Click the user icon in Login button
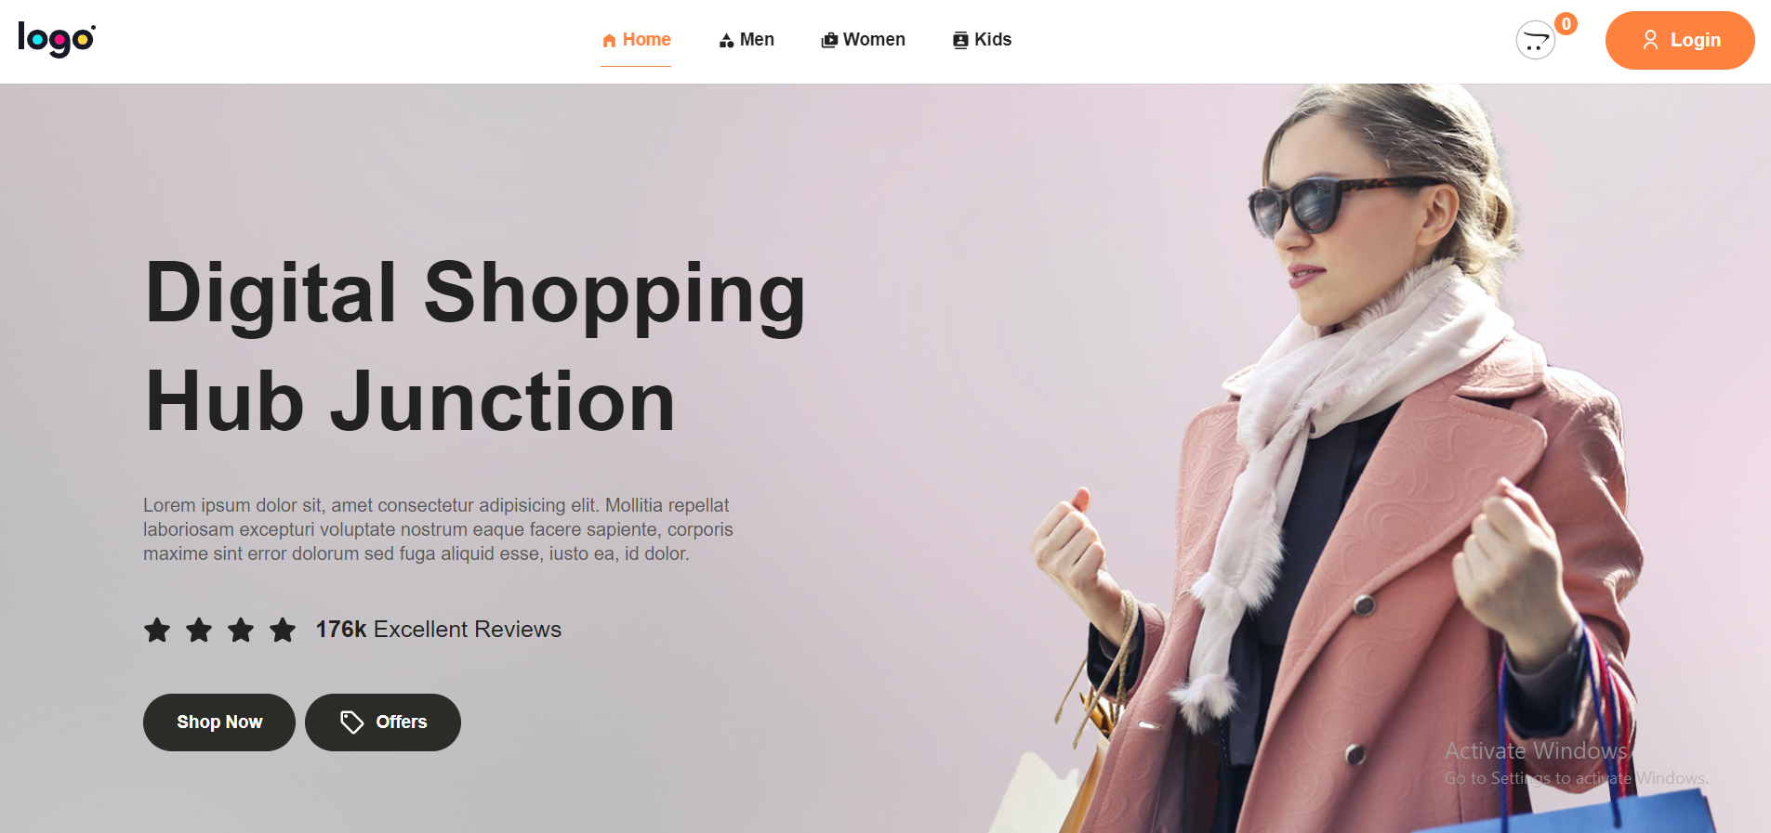1771x833 pixels. point(1650,40)
